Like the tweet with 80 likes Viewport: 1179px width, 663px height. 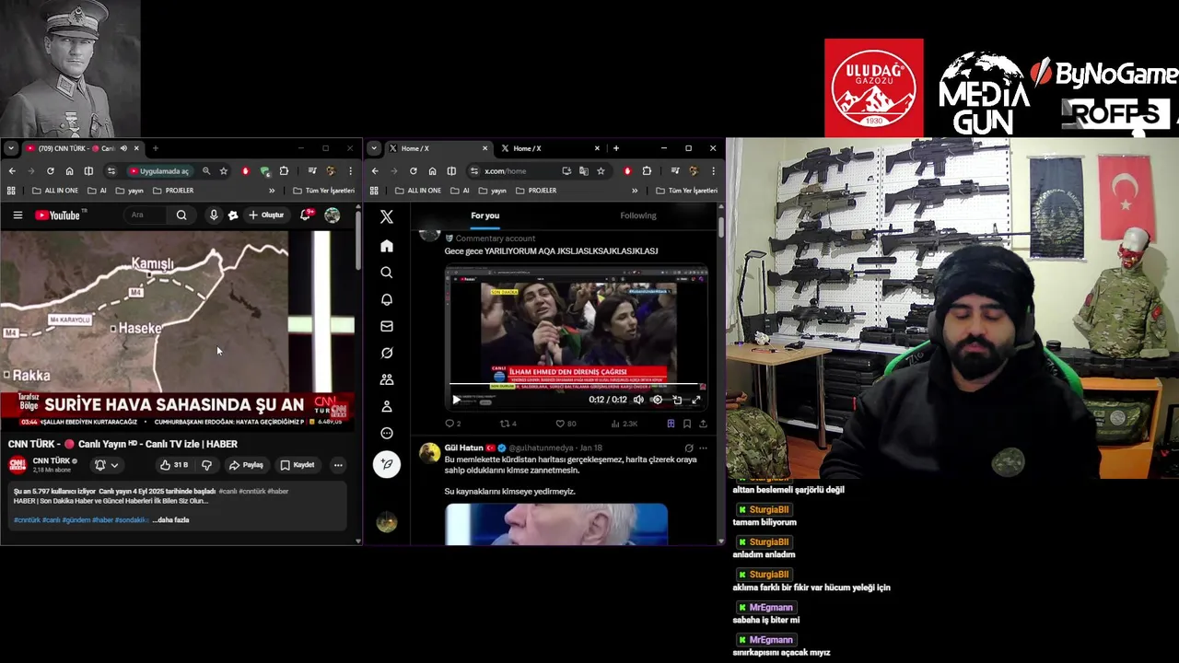[x=566, y=424]
